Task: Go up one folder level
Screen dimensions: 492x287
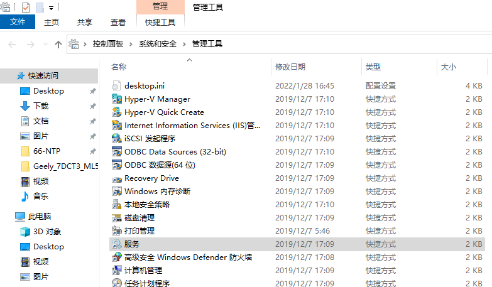Action: pos(58,45)
